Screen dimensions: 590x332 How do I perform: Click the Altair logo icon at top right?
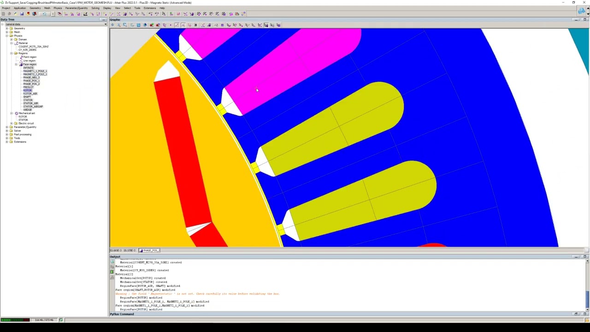click(x=583, y=11)
